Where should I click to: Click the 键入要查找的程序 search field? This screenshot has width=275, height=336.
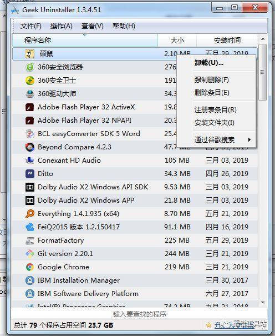pyautogui.click(x=139, y=314)
